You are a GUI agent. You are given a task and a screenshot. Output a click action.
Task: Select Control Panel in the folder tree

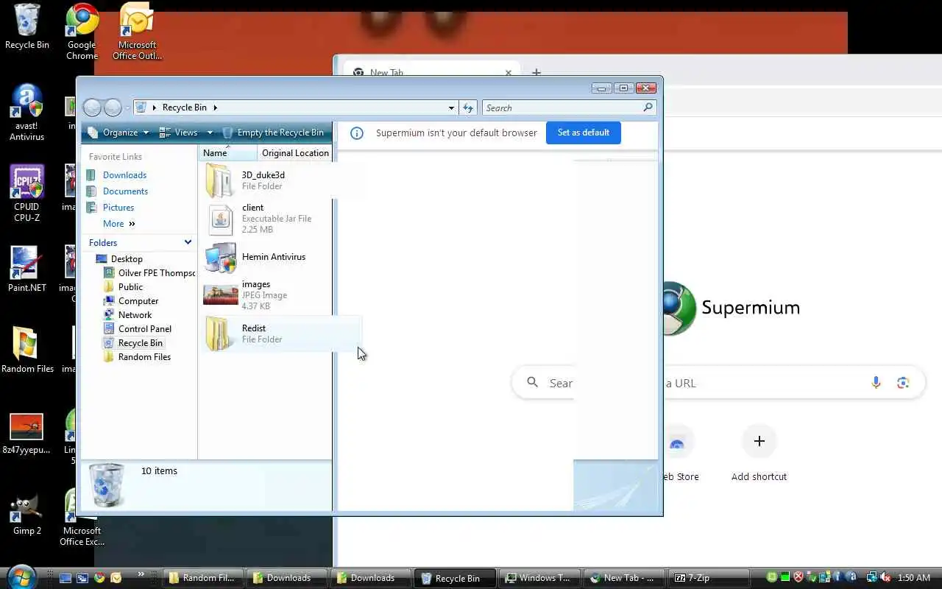[144, 329]
